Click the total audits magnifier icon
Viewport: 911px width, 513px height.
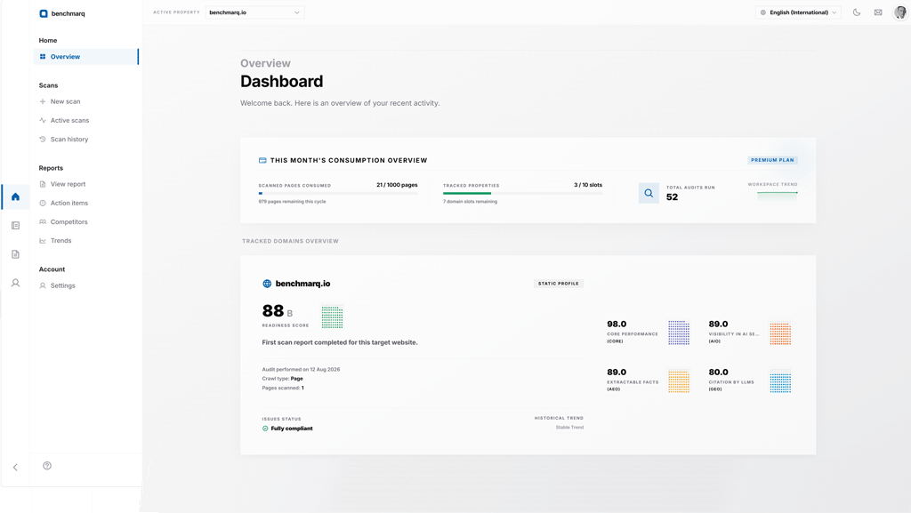tap(649, 193)
